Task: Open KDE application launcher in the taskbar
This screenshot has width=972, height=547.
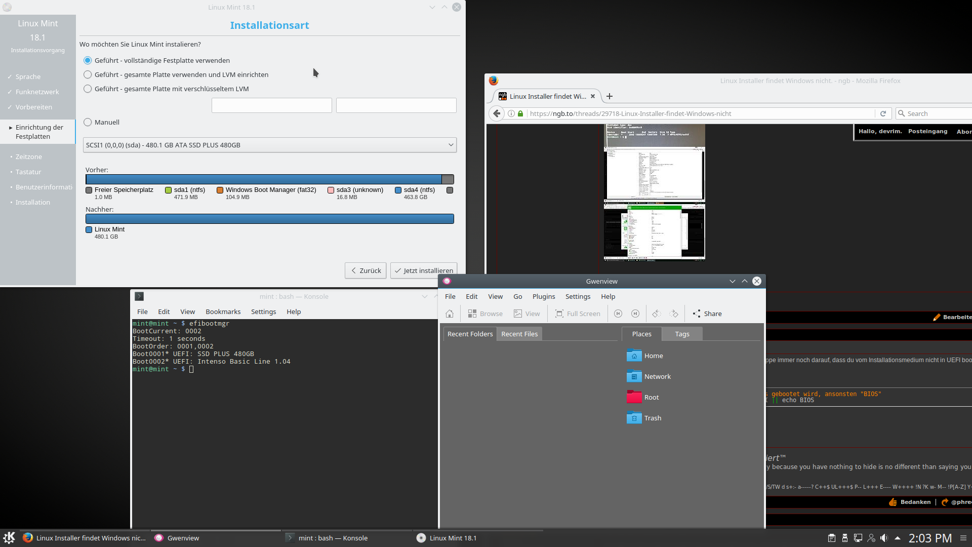Action: pos(9,537)
